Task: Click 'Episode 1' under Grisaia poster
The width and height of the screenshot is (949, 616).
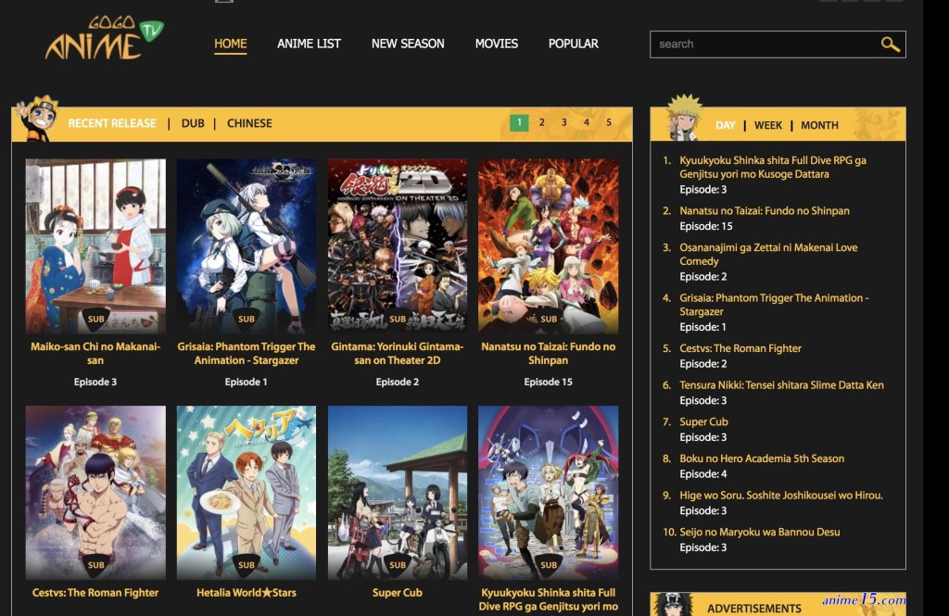Action: click(246, 382)
